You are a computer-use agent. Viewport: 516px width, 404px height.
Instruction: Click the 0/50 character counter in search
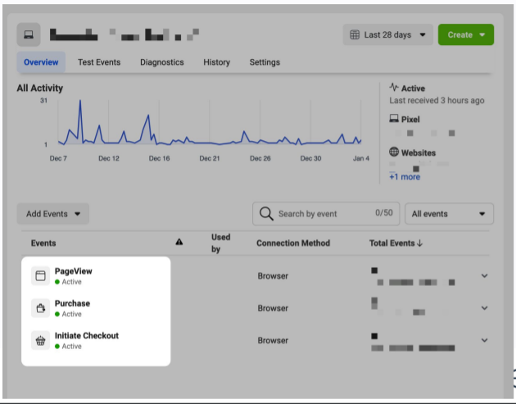point(384,213)
